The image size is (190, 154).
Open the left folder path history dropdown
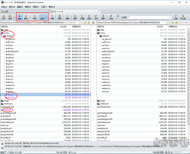click(x=79, y=23)
